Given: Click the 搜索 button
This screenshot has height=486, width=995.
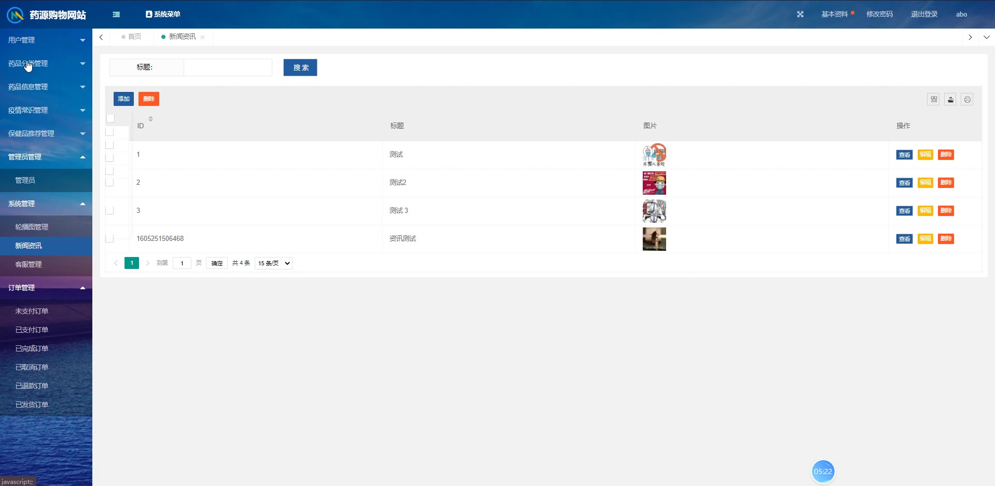Looking at the screenshot, I should (x=300, y=67).
